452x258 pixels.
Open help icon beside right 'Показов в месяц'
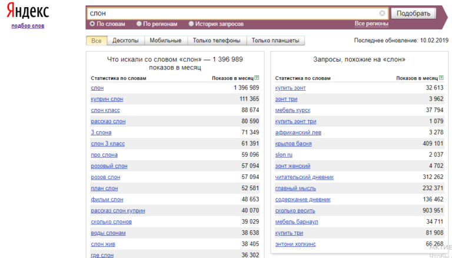(441, 78)
